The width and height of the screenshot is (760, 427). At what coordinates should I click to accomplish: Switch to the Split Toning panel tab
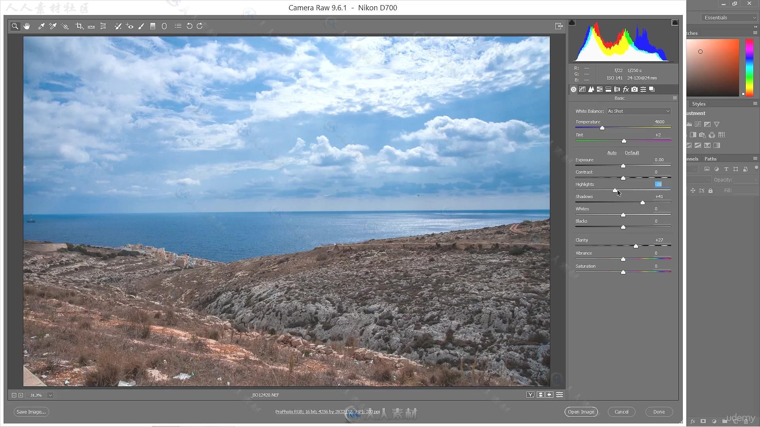click(608, 89)
